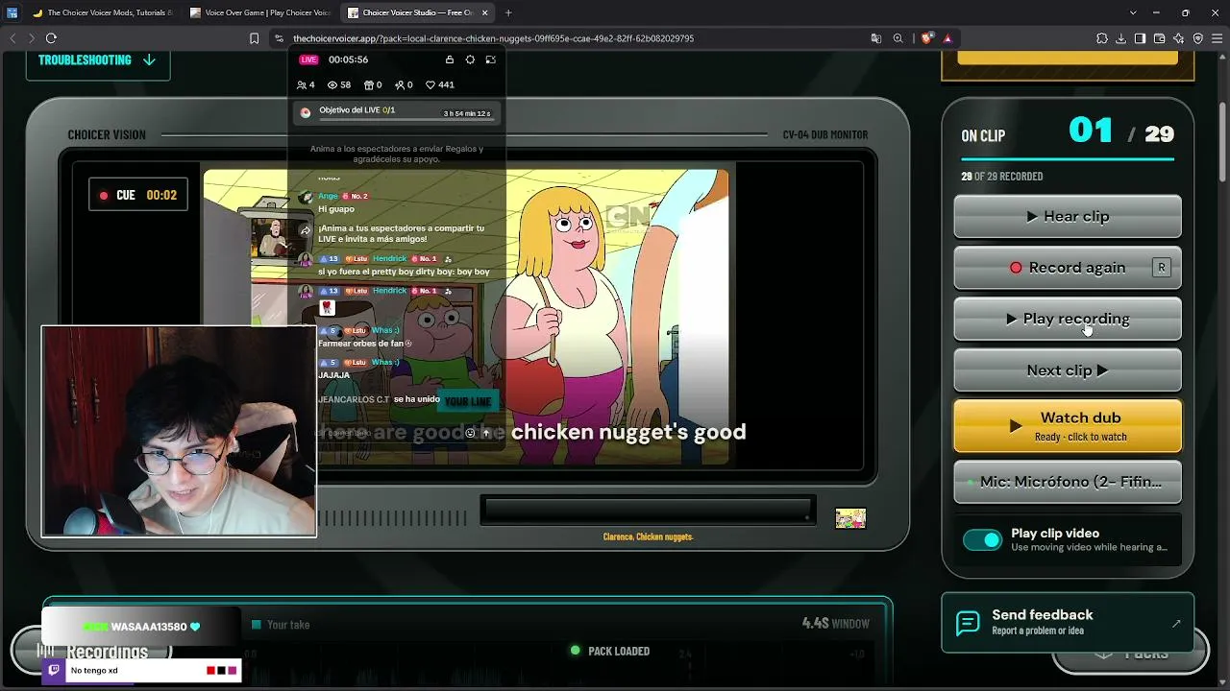Bookmark this page with the bookmark icon

tap(255, 38)
